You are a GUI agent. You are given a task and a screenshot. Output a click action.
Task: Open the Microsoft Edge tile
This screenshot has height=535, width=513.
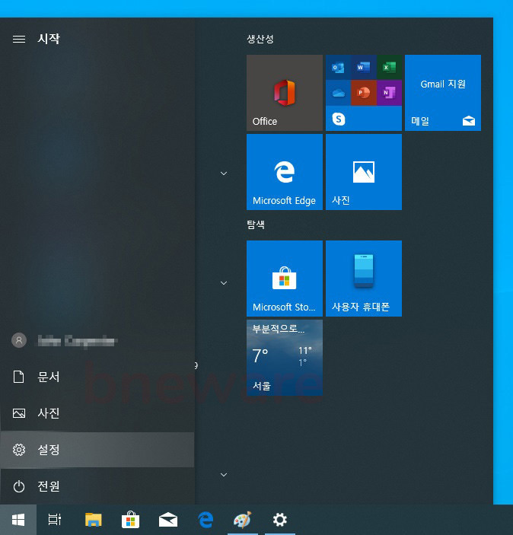tap(285, 172)
